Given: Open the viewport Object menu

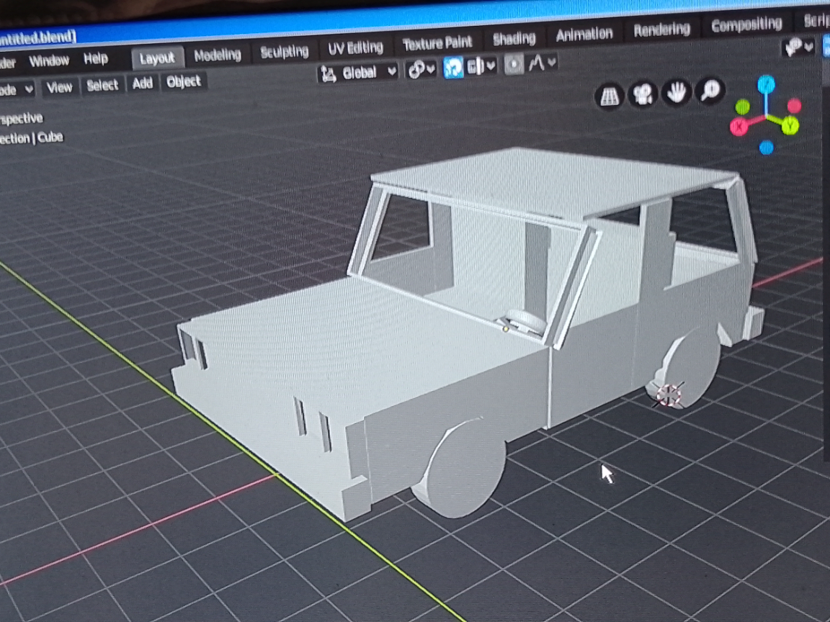Looking at the screenshot, I should coord(184,81).
